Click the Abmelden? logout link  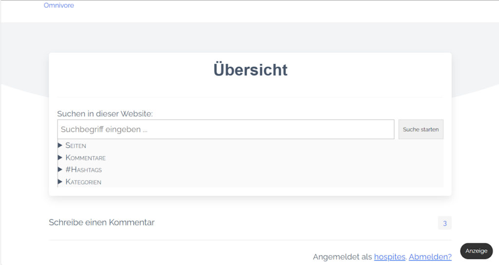point(430,257)
